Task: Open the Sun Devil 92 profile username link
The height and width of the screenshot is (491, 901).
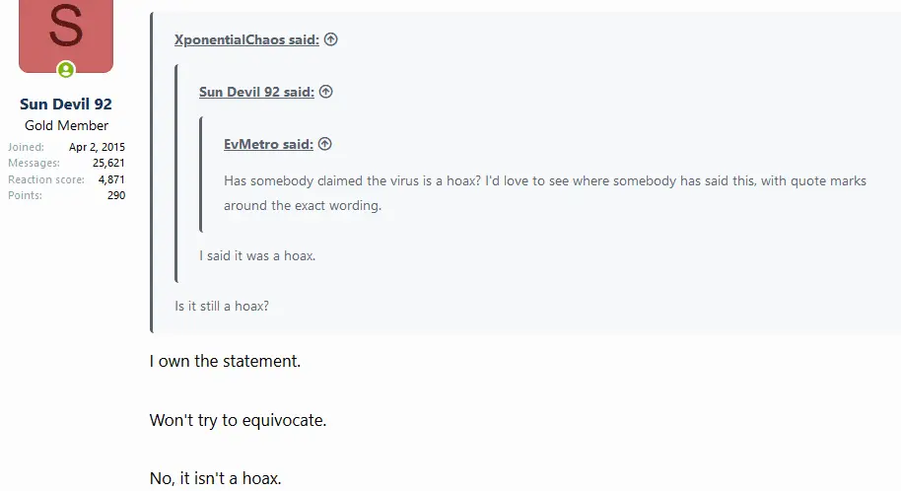Action: 66,105
